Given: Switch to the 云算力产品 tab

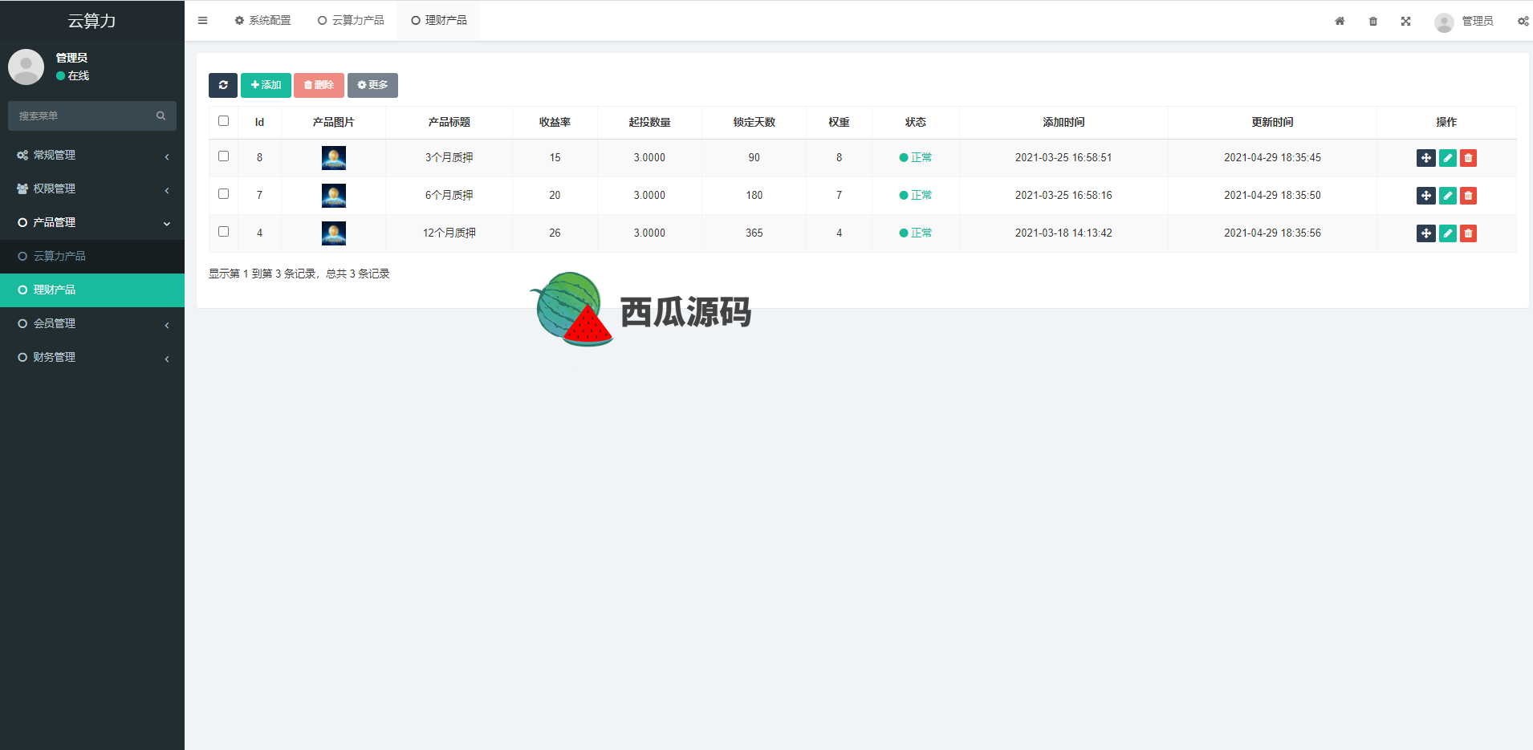Looking at the screenshot, I should tap(351, 21).
